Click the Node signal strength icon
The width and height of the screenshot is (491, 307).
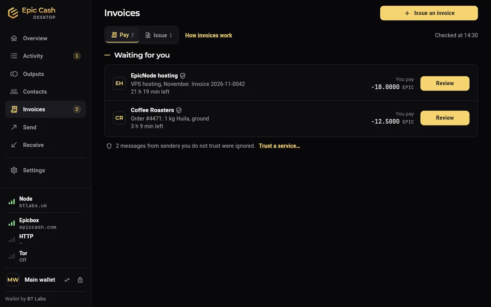(x=12, y=202)
